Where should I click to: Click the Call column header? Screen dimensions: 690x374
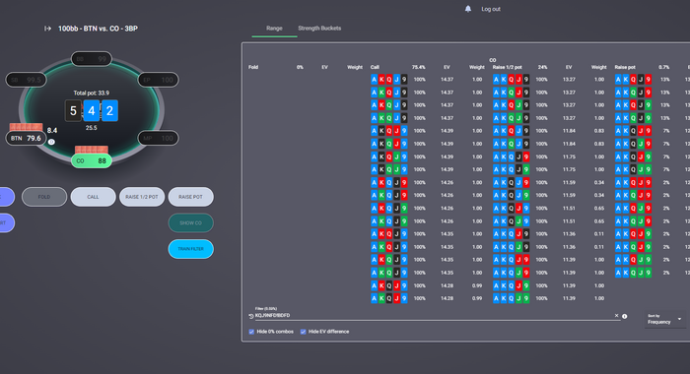tap(375, 67)
